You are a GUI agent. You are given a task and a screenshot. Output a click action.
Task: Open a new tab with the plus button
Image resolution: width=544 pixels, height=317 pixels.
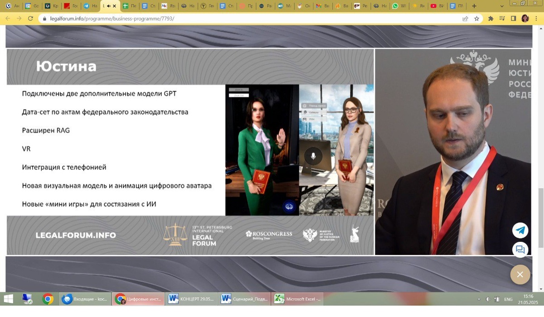(474, 6)
